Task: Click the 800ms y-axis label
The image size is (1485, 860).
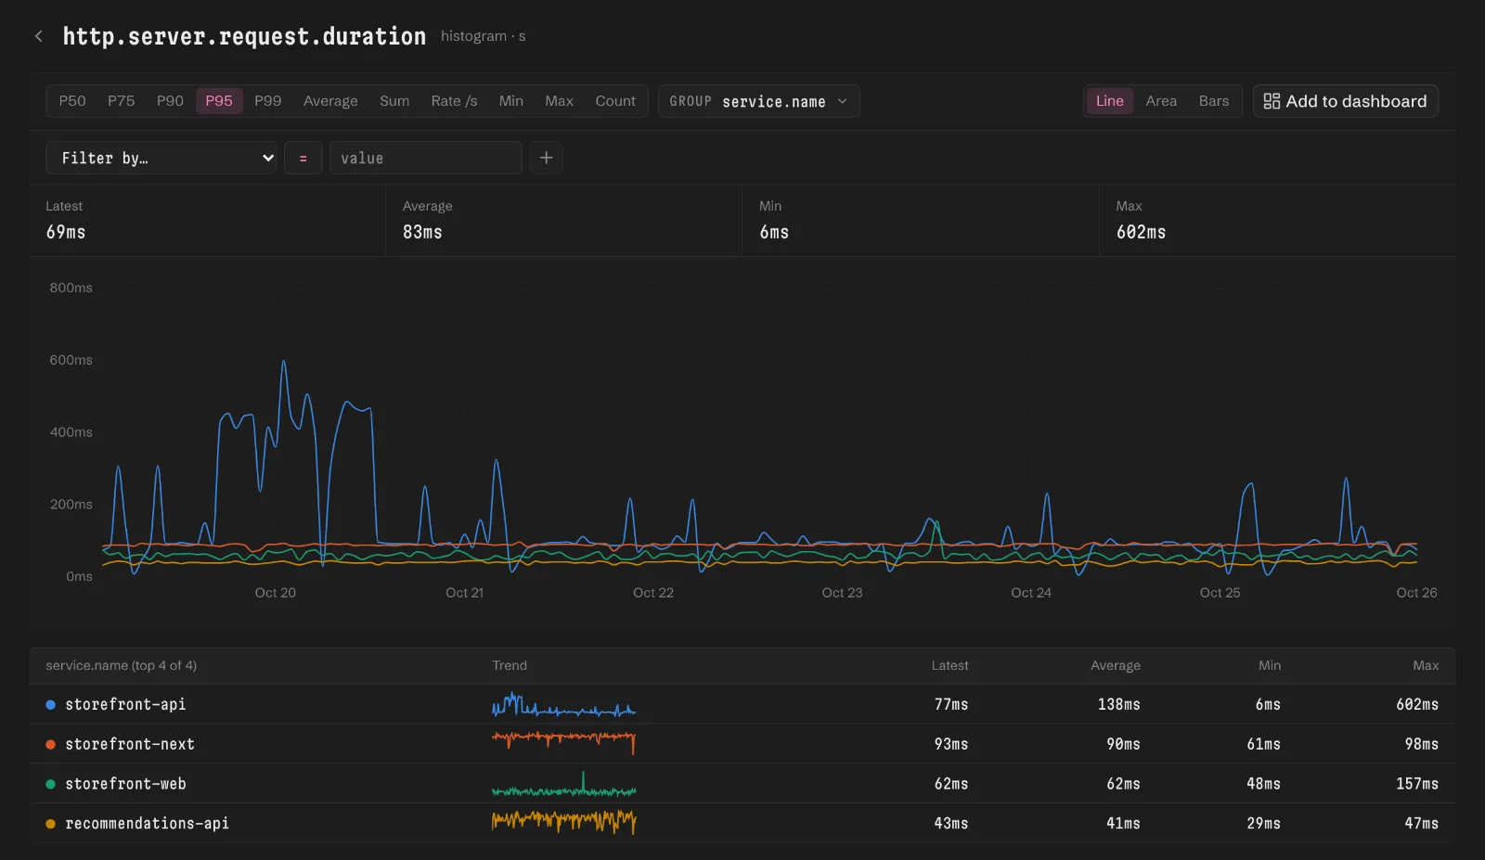Action: 71,288
